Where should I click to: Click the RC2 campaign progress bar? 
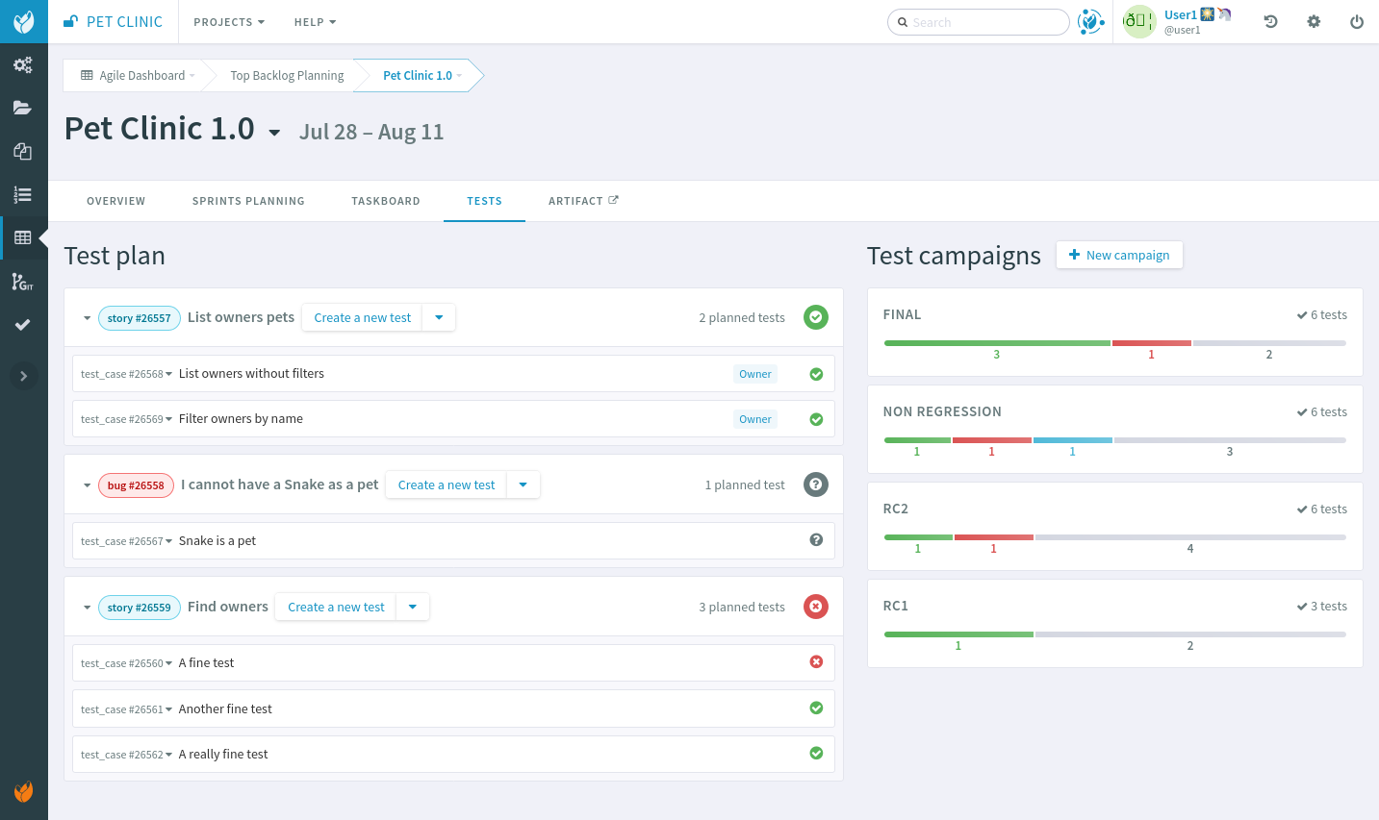(1114, 537)
